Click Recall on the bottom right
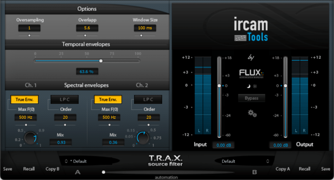The height and width of the screenshot is (180, 334). pyautogui.click(x=304, y=169)
